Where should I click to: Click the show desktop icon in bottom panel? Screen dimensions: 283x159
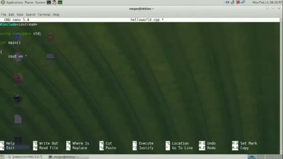(2, 157)
